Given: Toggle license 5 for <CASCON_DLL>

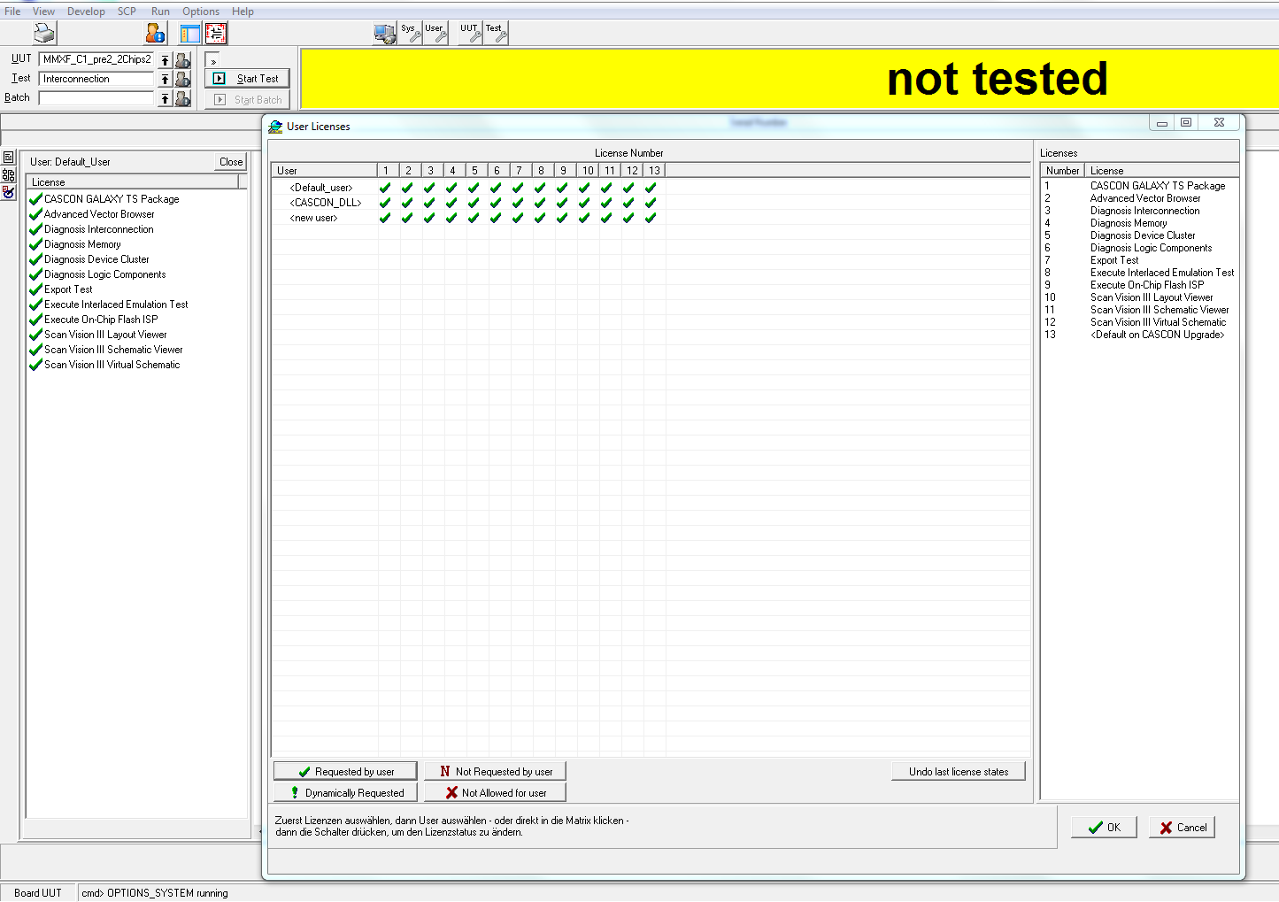Looking at the screenshot, I should click(x=474, y=203).
